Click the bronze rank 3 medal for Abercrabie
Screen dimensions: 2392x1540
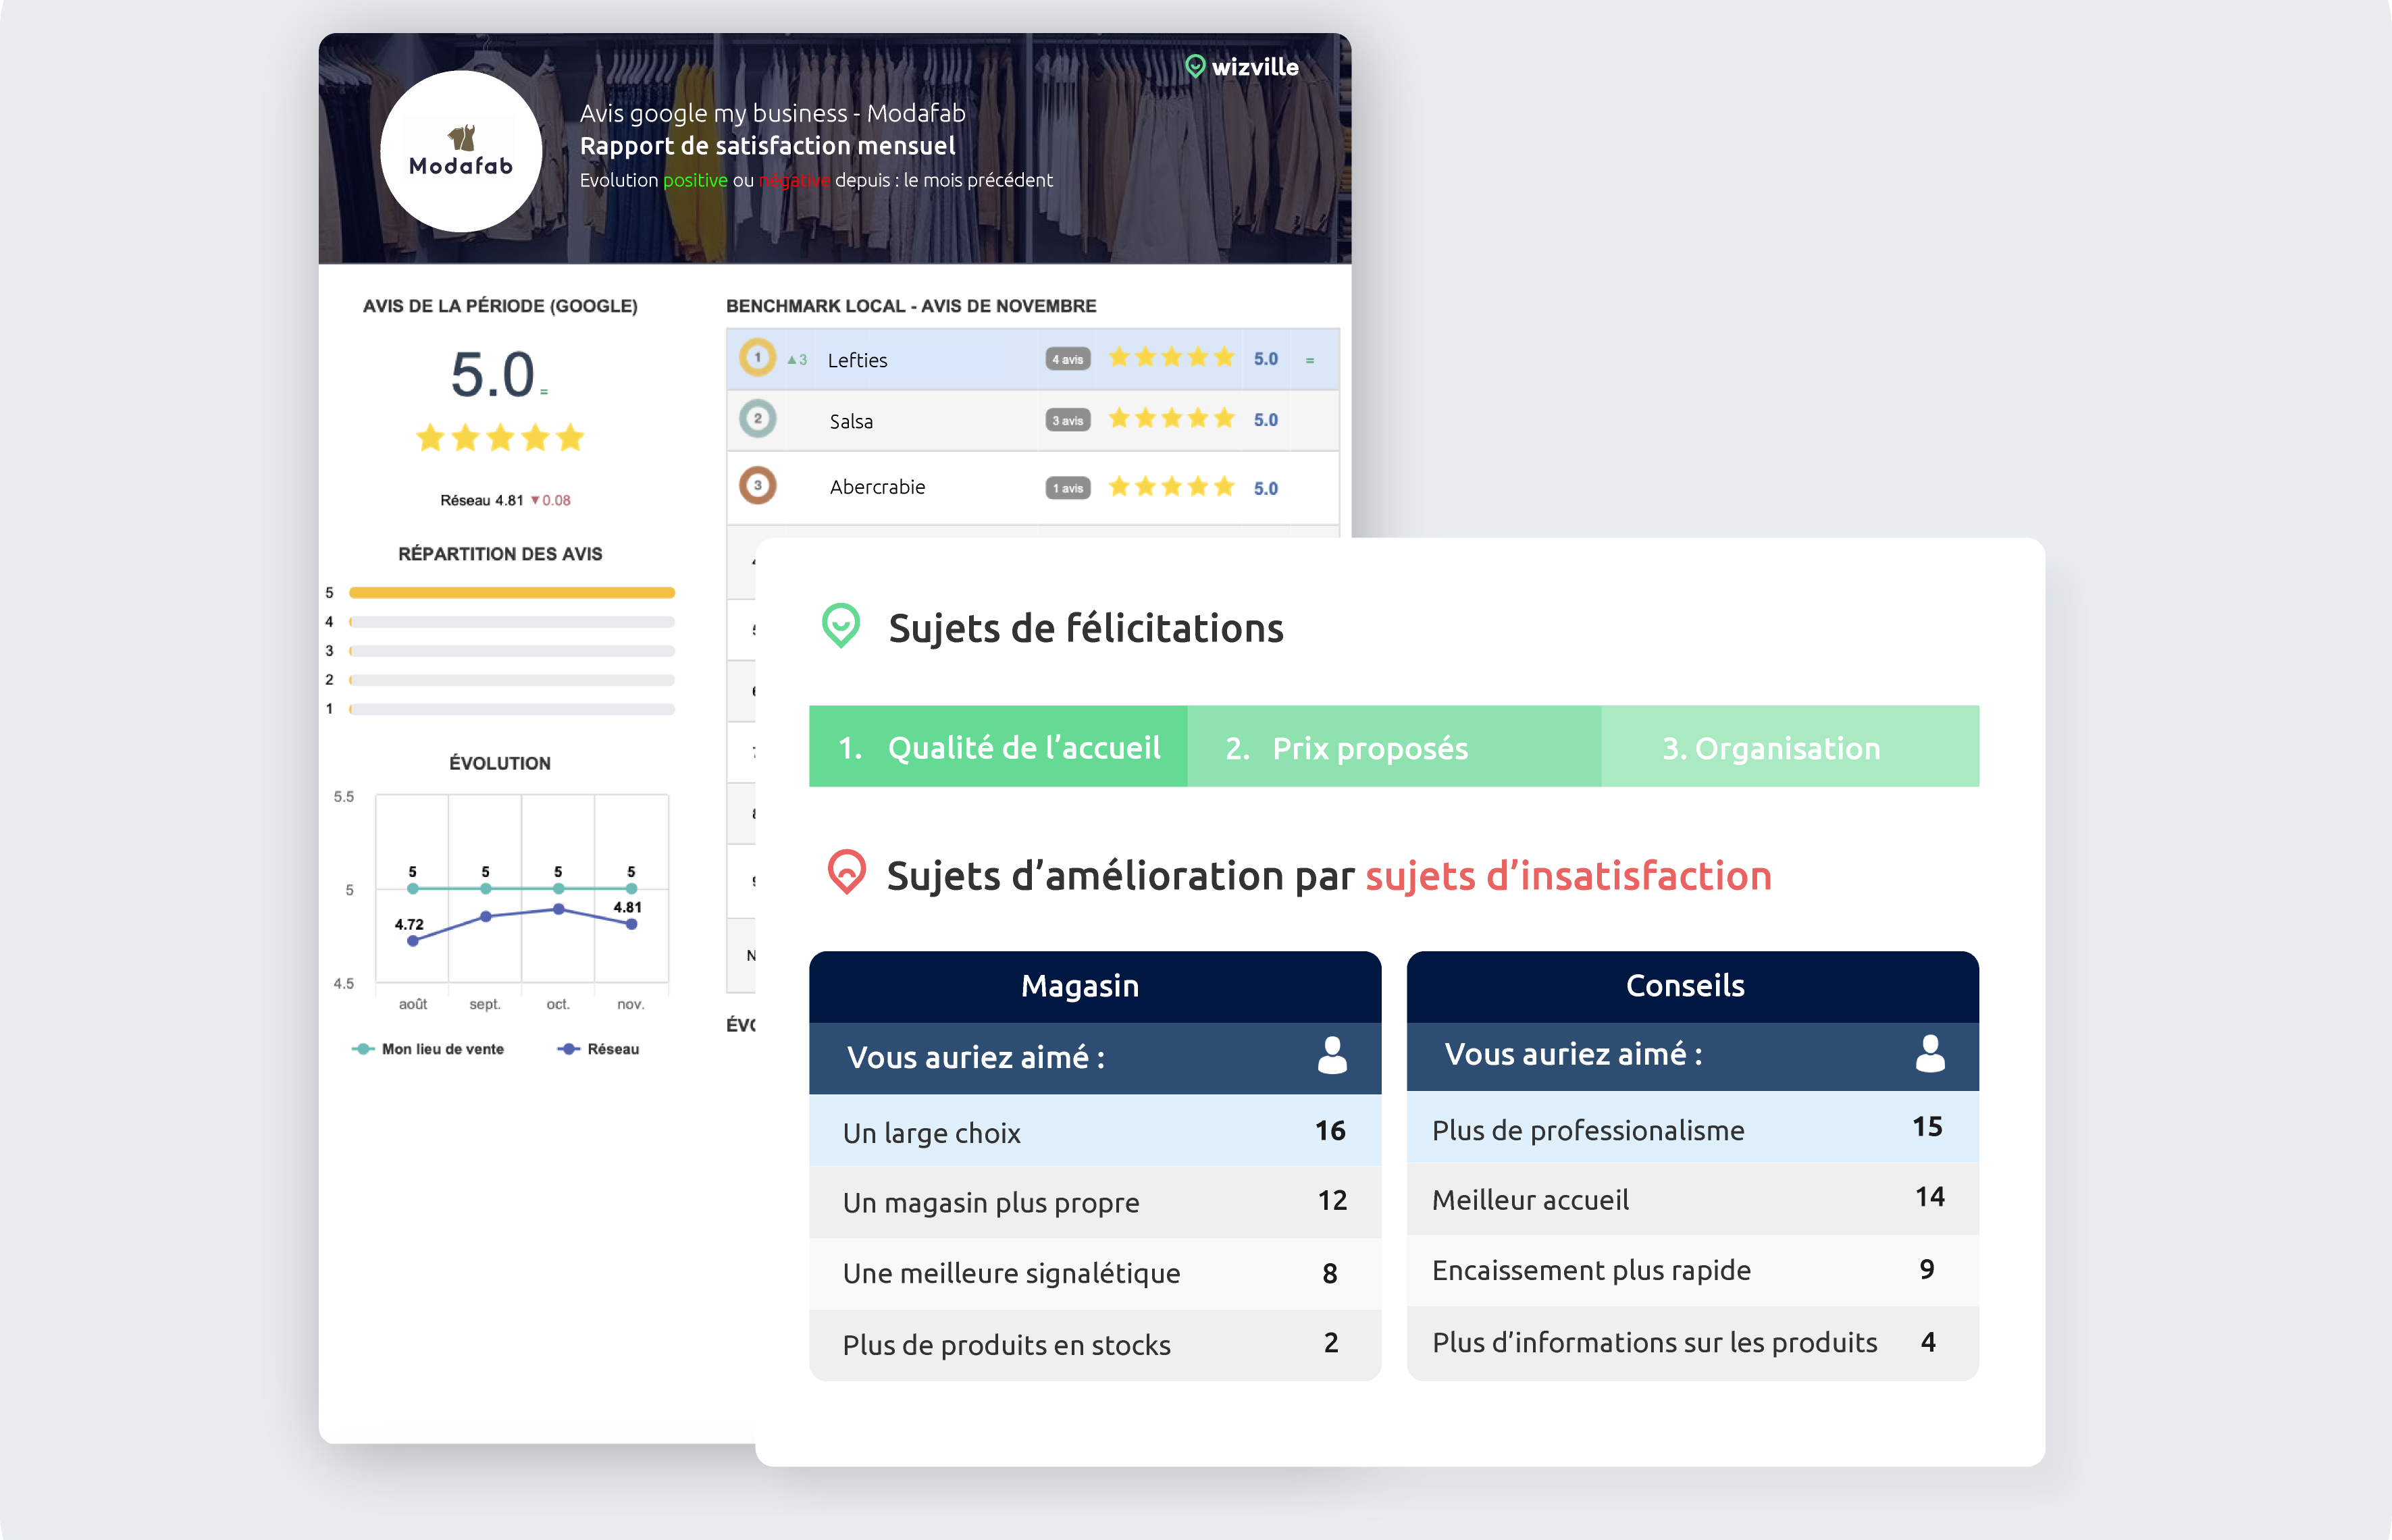tap(757, 486)
